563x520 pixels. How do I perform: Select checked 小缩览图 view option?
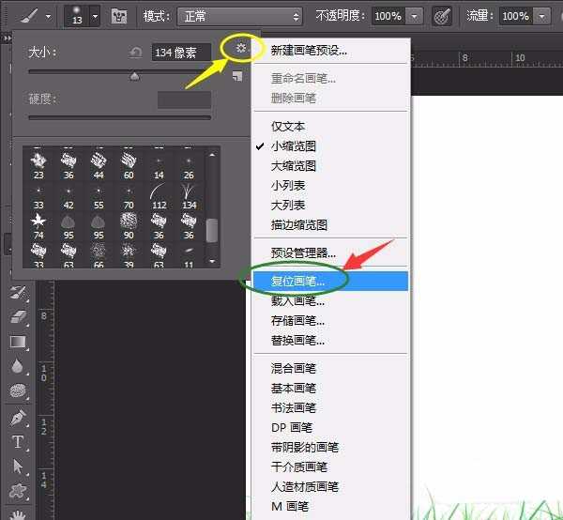tap(294, 145)
